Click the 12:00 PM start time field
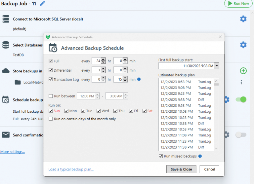Screen dimensions: 254x184 (86, 96)
